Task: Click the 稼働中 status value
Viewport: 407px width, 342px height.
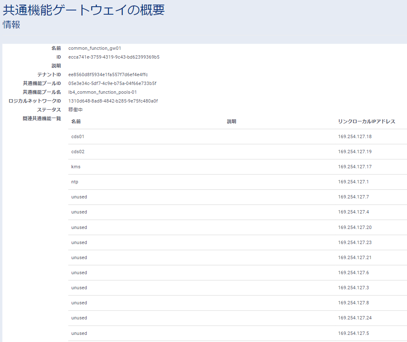Action: pyautogui.click(x=75, y=110)
